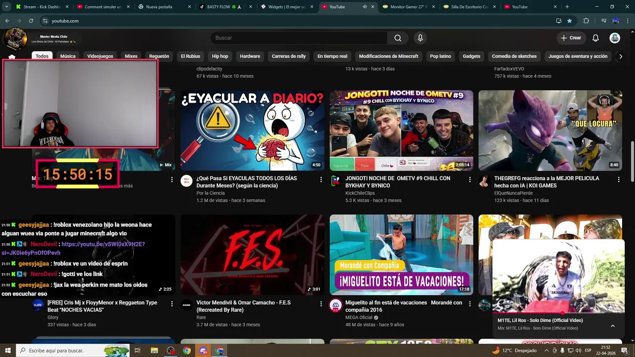Open File Explorer from the taskbar
This screenshot has height=357, width=635.
pos(154,351)
